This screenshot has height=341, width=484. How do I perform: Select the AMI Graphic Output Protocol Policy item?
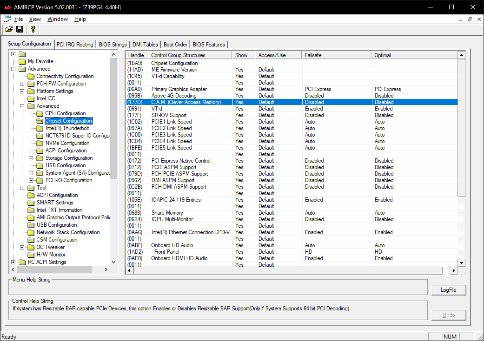(x=73, y=217)
